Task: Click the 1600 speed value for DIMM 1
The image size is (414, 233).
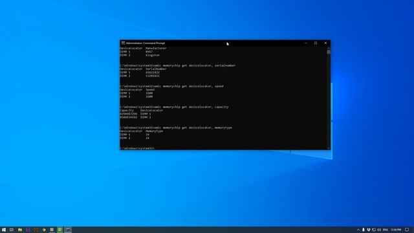Action: click(149, 93)
